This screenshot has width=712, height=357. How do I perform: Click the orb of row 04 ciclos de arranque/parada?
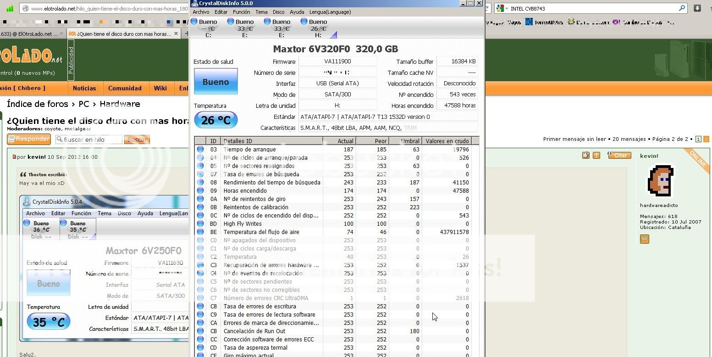(x=200, y=158)
